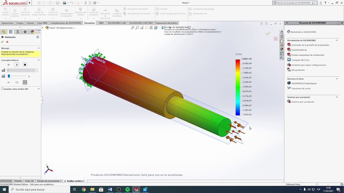Collapse the Recursos de SOLIDWORKS pane chevron
This screenshot has width=344, height=193.
point(287,23)
